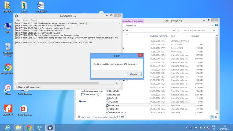This screenshot has width=233, height=131.
Task: Open the Administrar ribbon tab in Explorer
Action: 131,26
